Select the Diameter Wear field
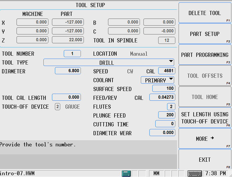The image size is (232, 177). pyautogui.click(x=162, y=133)
